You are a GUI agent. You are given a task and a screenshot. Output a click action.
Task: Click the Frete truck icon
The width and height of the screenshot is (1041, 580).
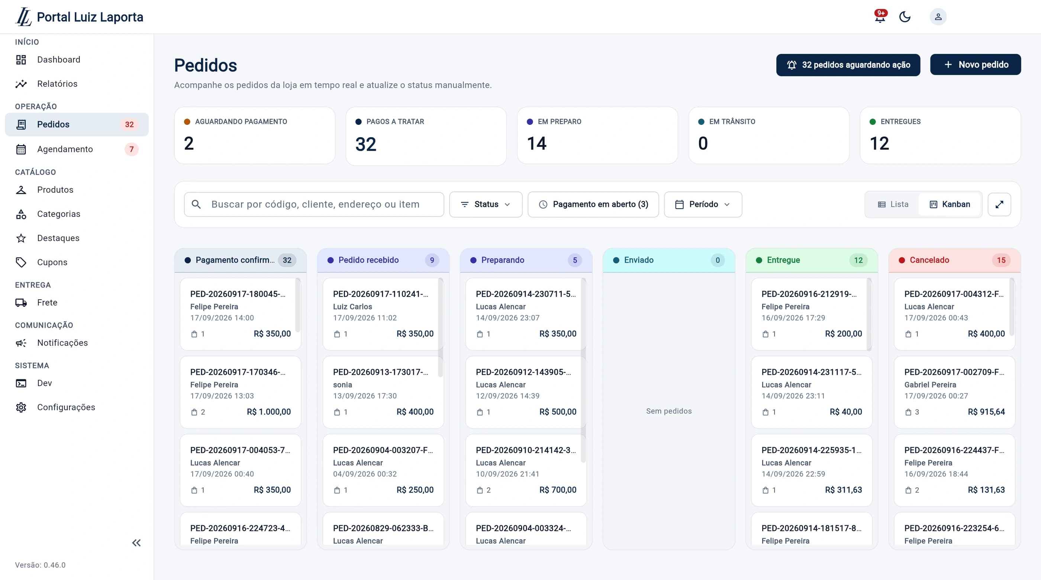point(21,302)
